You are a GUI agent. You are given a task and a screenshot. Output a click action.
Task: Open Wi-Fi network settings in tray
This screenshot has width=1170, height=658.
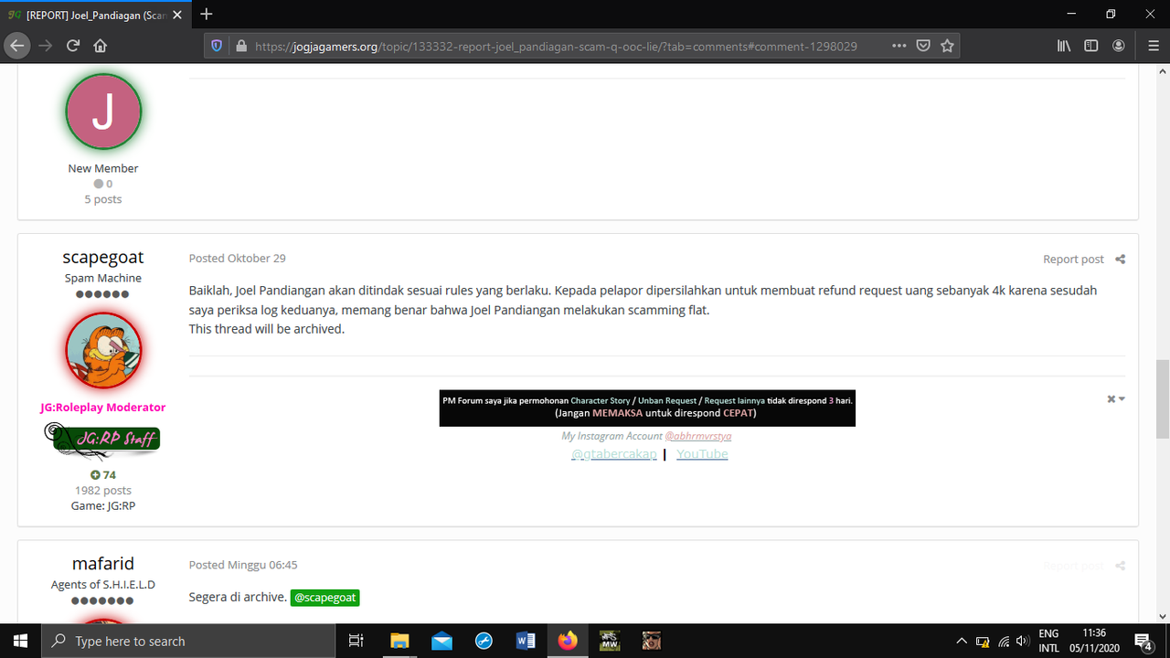click(x=1004, y=641)
